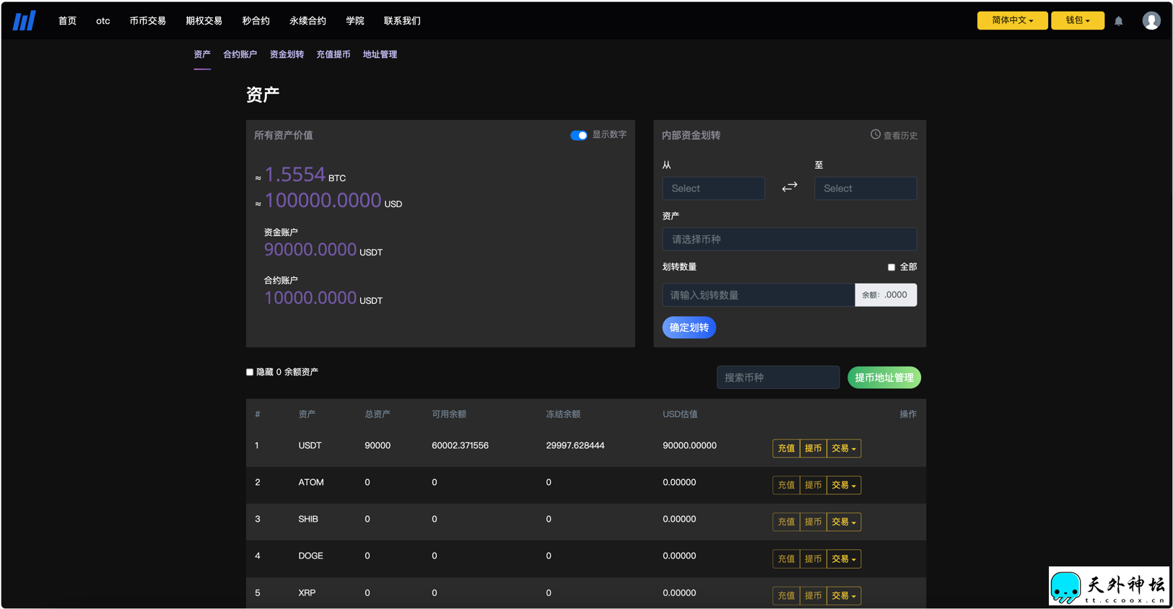
Task: Click 充值 for USDT
Action: [x=786, y=448]
